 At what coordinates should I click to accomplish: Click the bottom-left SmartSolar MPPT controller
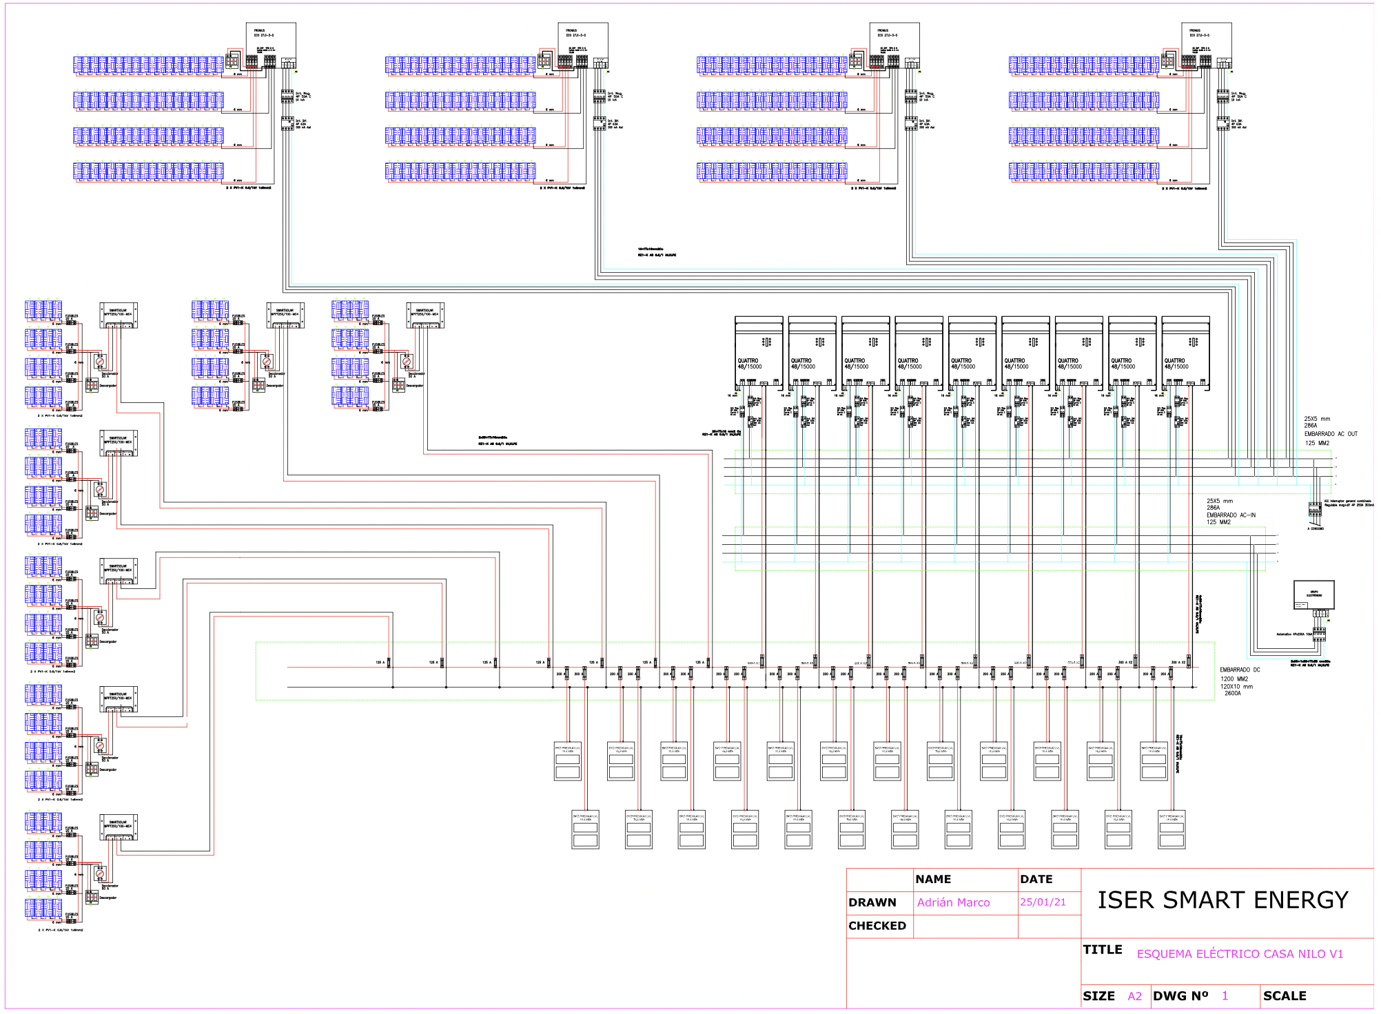(118, 827)
